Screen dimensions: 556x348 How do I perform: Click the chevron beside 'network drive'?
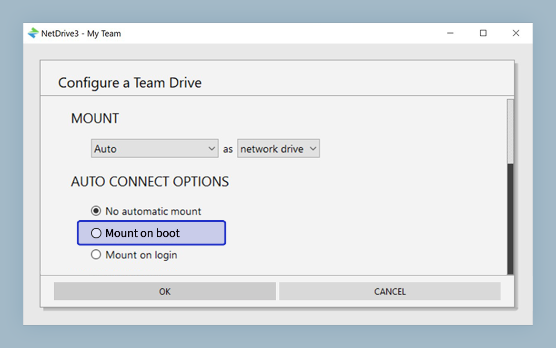point(313,148)
